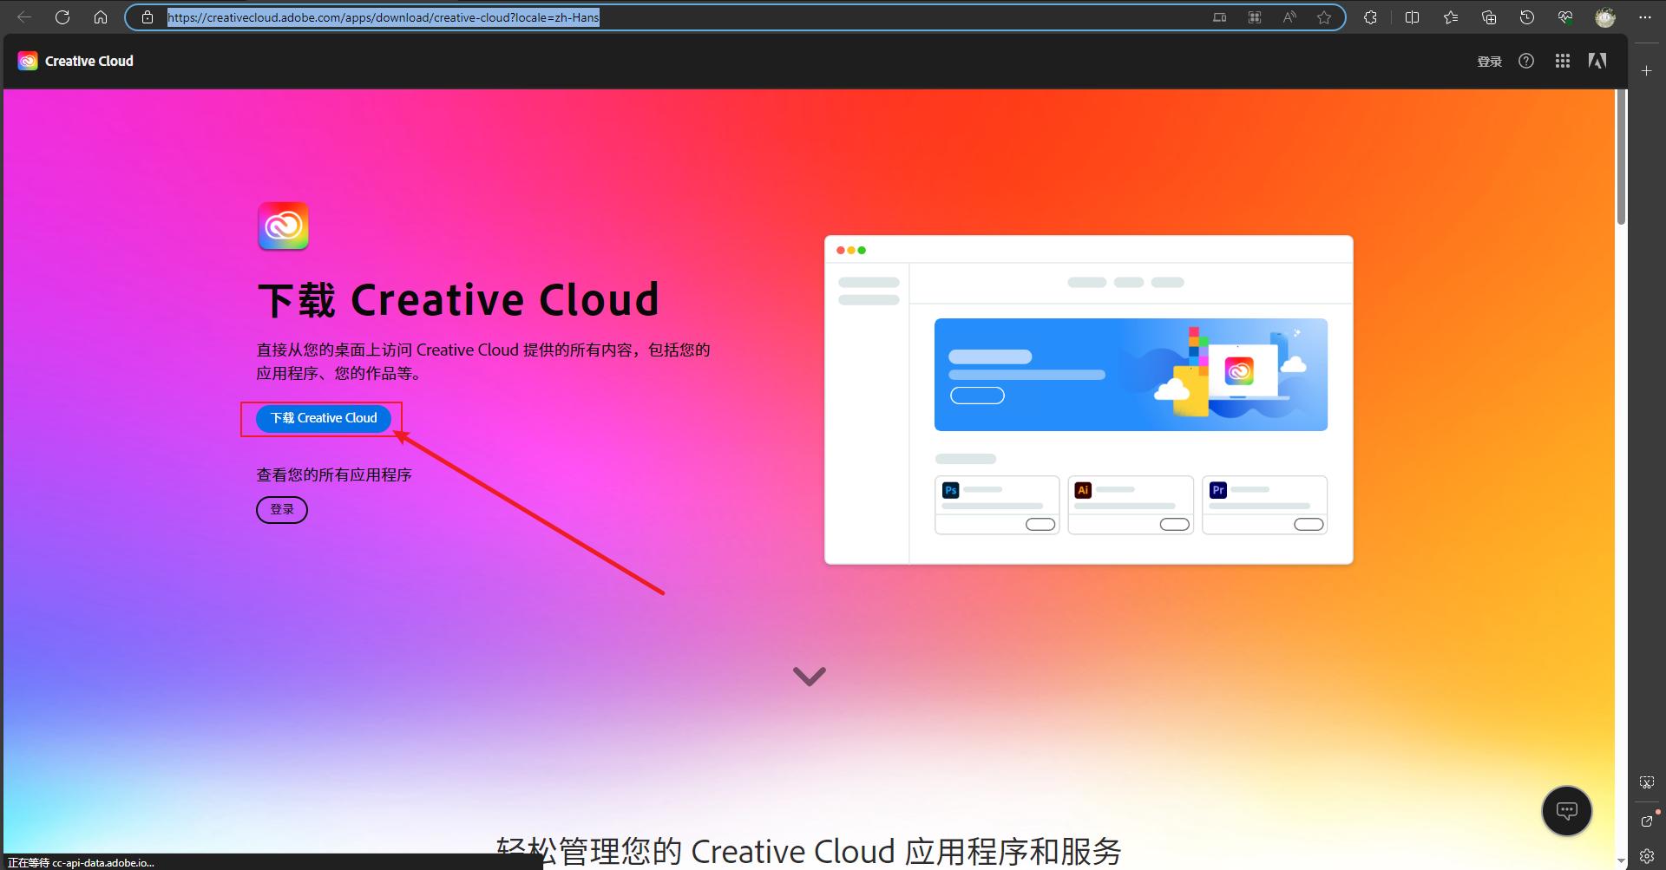Open browser Extensions puzzle icon
This screenshot has height=870, width=1666.
coord(1370,17)
